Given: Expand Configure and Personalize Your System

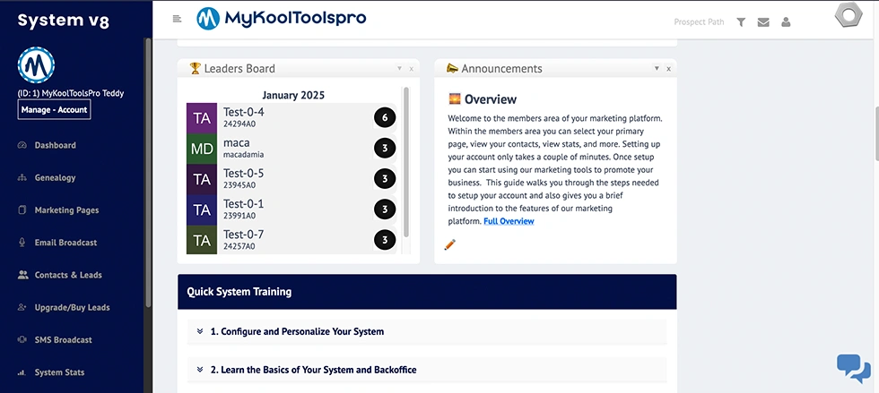Looking at the screenshot, I should [x=297, y=331].
